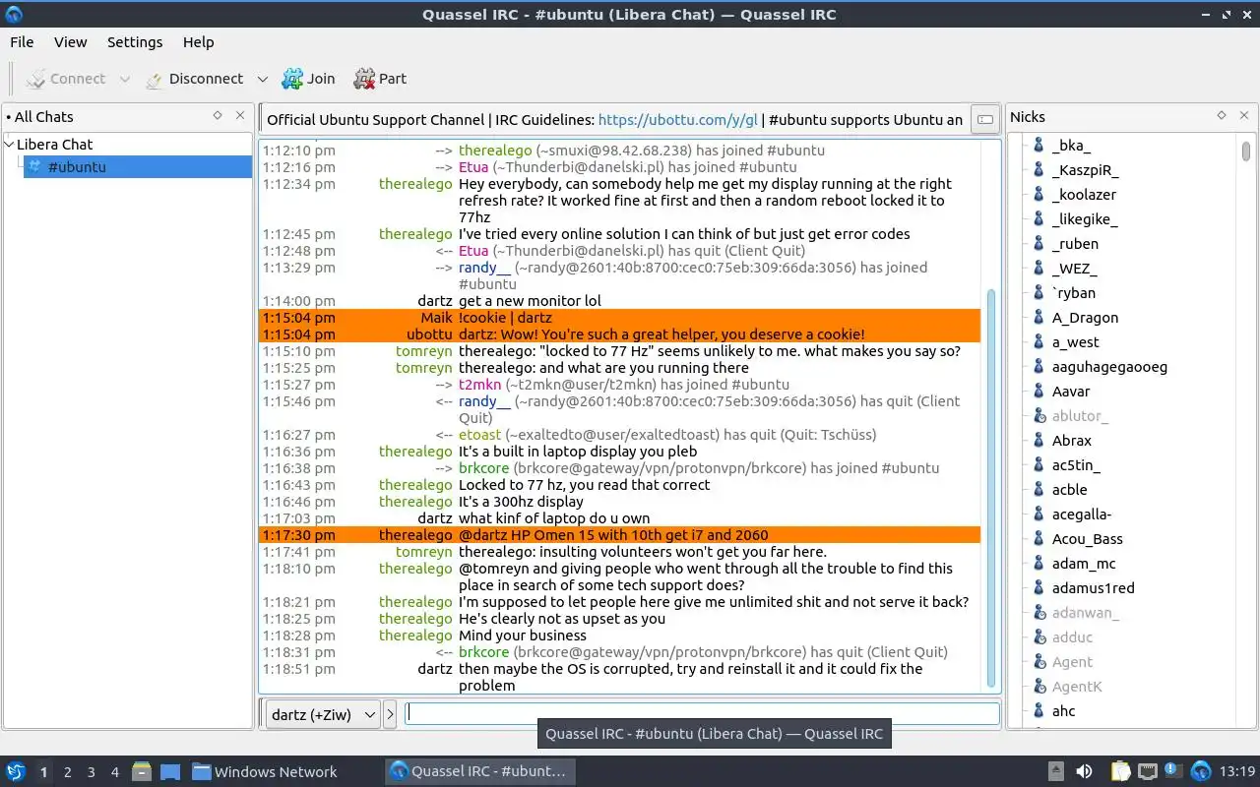Open the volume control tray icon
Image resolution: width=1260 pixels, height=787 pixels.
1084,772
